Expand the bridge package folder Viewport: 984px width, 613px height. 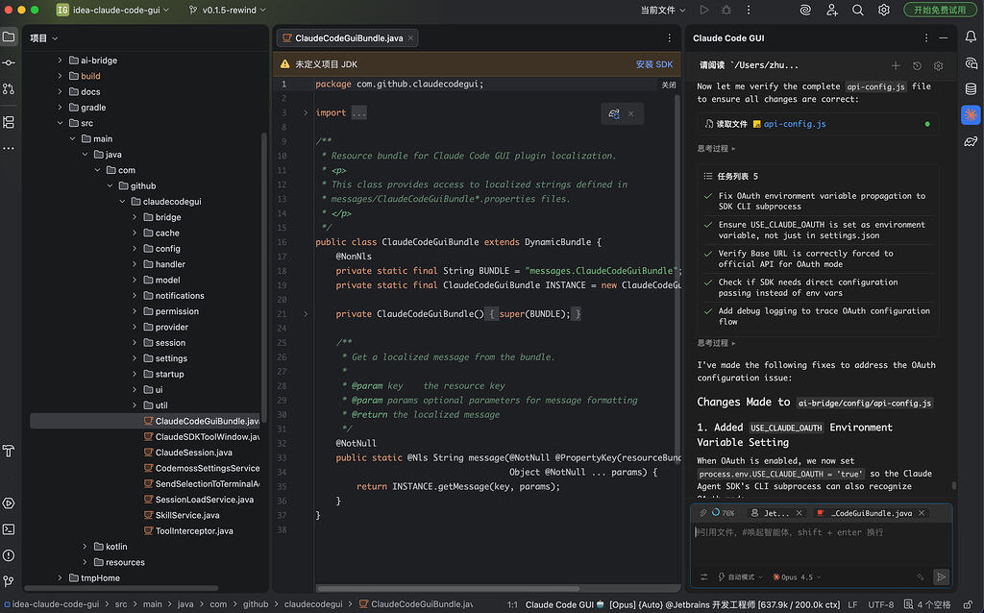tap(135, 217)
